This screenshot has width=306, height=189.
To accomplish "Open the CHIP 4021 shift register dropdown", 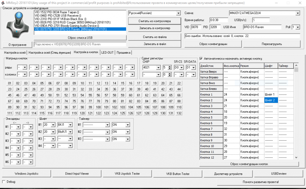I will point(158,67).
